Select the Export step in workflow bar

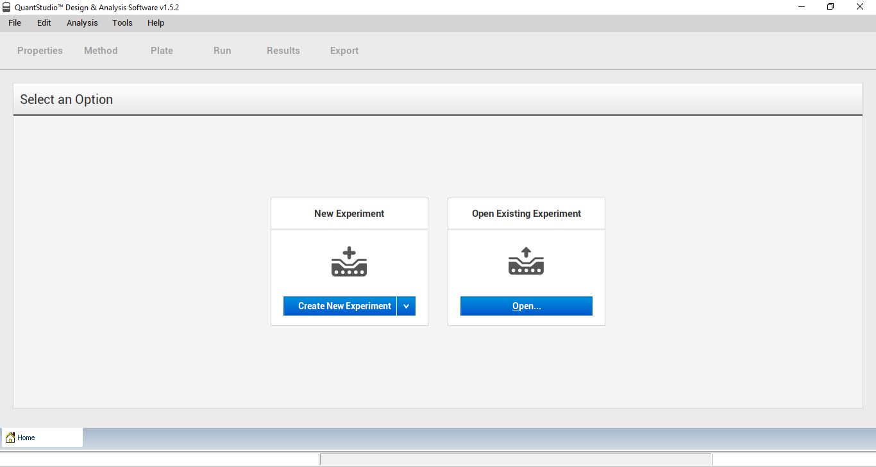pyautogui.click(x=344, y=50)
